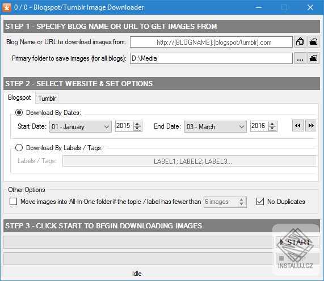Click the paste icon beside the blog URL field
The height and width of the screenshot is (281, 324).
[300, 42]
